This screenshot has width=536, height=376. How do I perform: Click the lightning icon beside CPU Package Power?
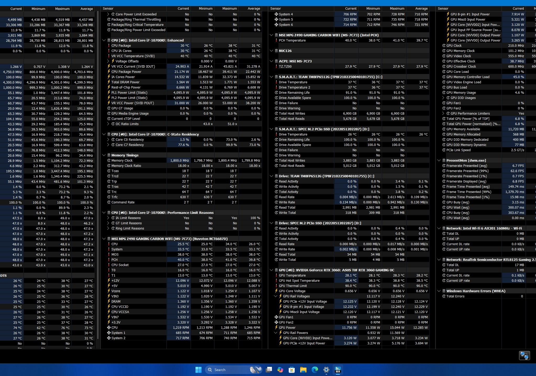[109, 72]
